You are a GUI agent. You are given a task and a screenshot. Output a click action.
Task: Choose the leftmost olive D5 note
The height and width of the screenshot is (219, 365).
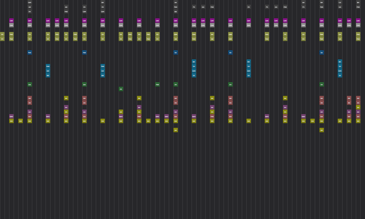pos(11,121)
